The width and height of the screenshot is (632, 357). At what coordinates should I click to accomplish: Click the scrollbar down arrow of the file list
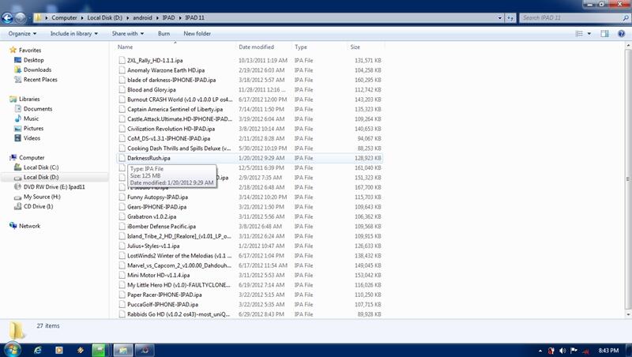(x=628, y=314)
